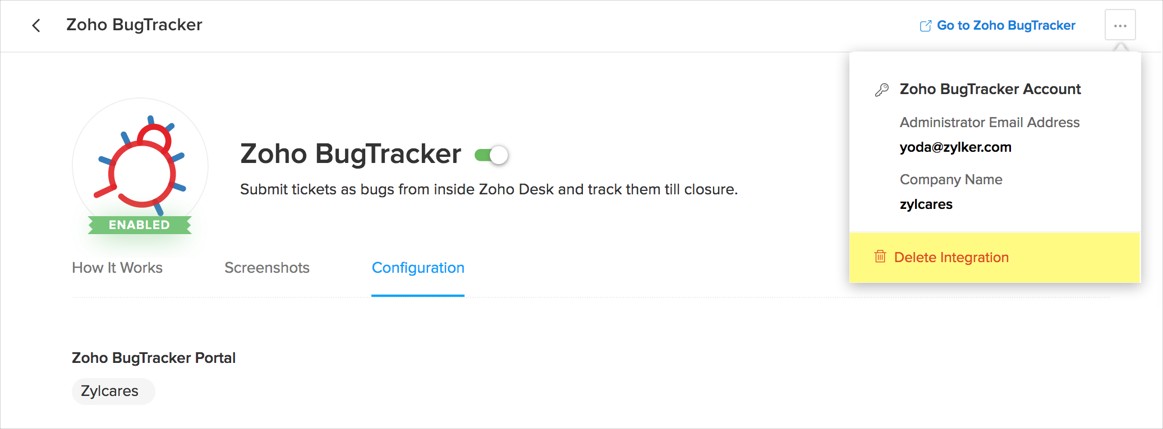Click the external link icon beside Go to Zoho BugTracker

925,26
